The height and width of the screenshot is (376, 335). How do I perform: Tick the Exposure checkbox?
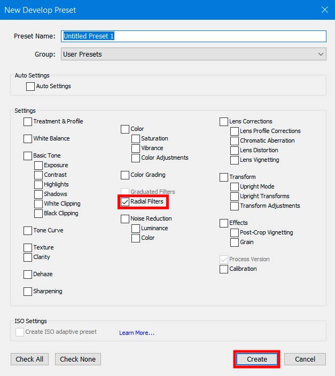coord(38,166)
